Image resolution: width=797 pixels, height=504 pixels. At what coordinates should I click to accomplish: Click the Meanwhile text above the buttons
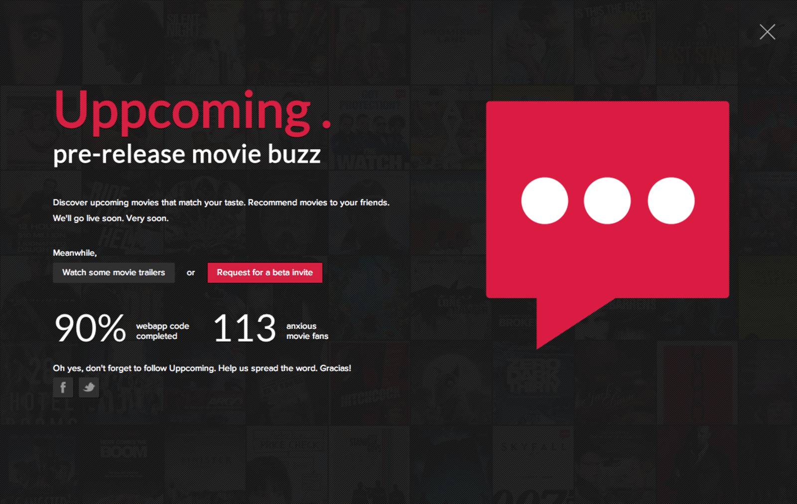click(75, 253)
